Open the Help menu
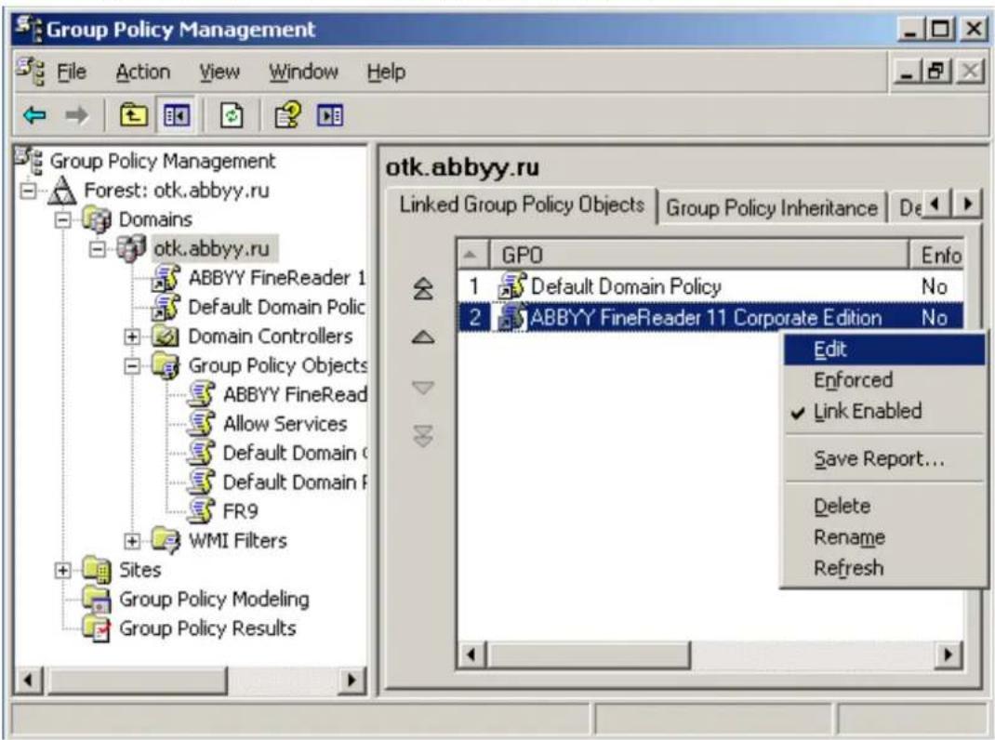The width and height of the screenshot is (995, 740). click(x=386, y=72)
